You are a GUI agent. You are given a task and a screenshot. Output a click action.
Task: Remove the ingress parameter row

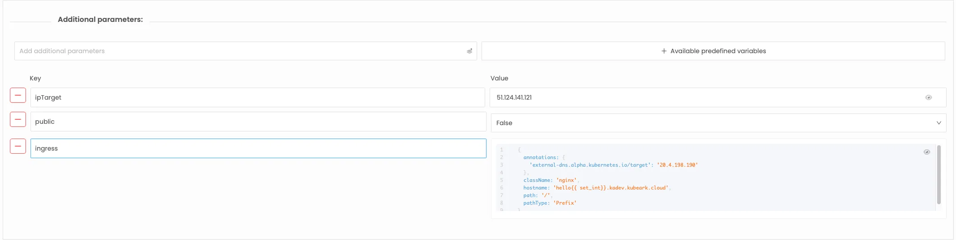18,146
